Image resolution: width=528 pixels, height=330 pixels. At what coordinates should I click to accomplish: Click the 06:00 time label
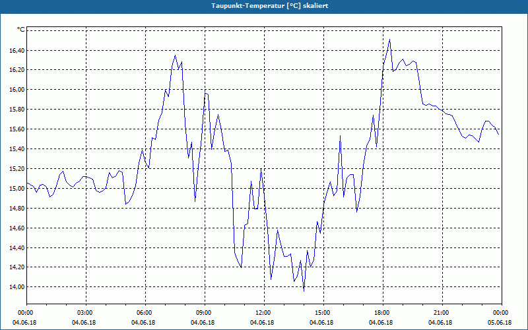145,313
